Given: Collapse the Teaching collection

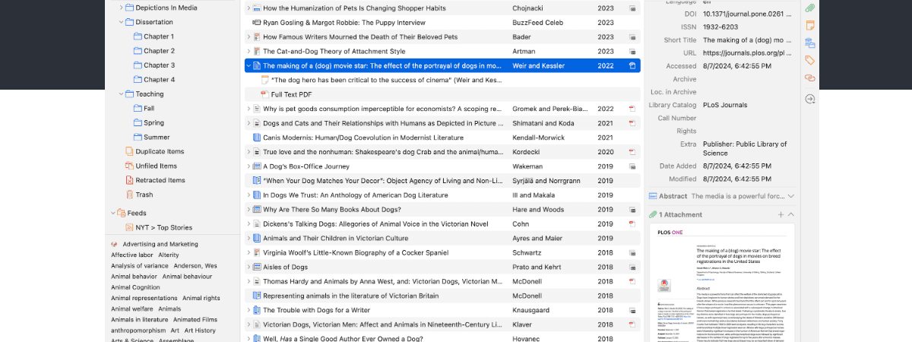Looking at the screenshot, I should pos(121,94).
